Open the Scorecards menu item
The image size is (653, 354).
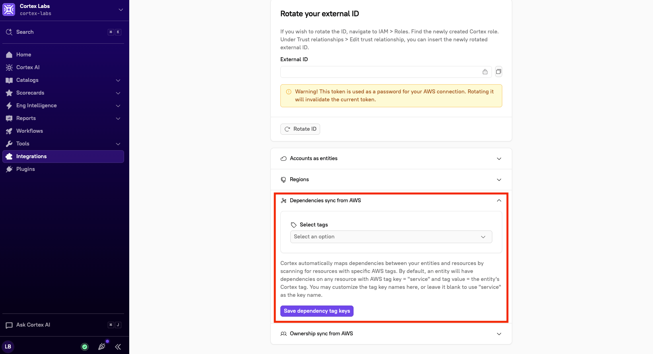(x=63, y=93)
